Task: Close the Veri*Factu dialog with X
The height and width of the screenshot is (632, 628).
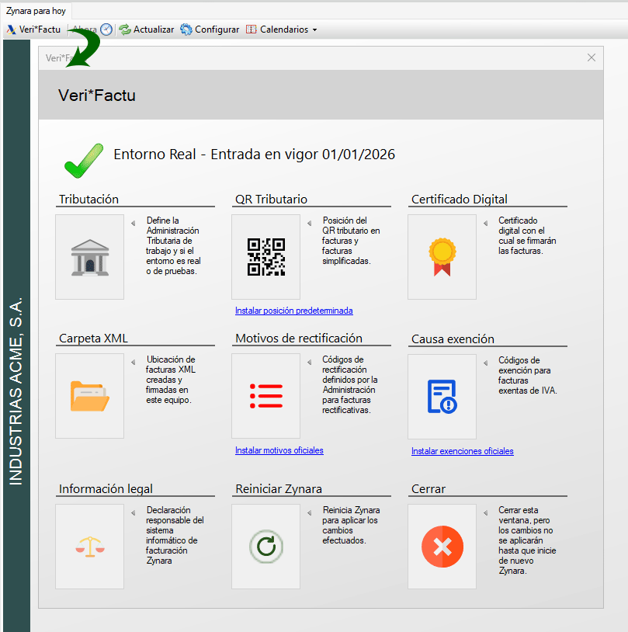Action: pos(592,57)
